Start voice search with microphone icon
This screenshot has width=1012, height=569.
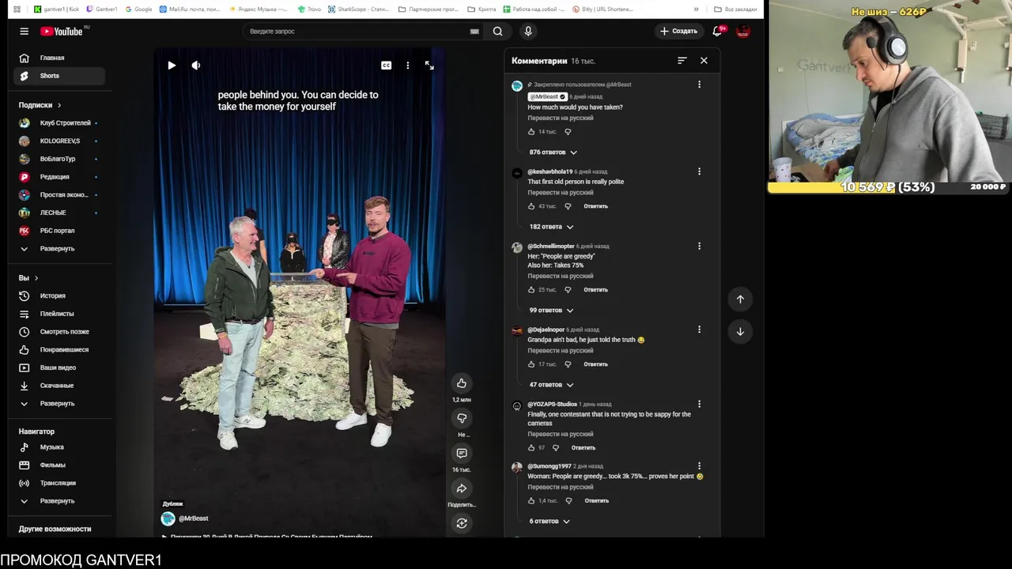click(528, 32)
